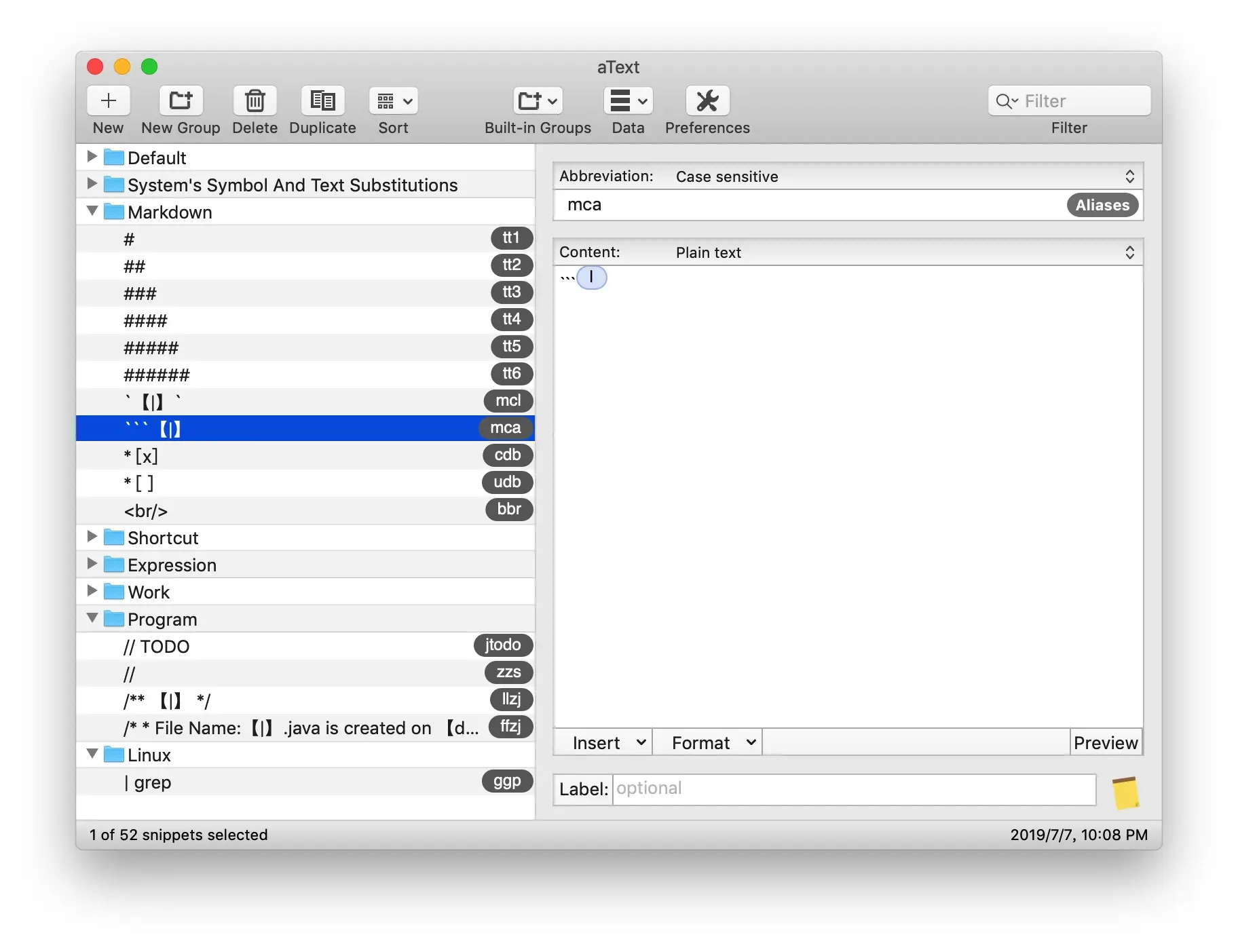Click the green zoom window button
Viewport: 1238px width, 950px height.
coord(149,66)
